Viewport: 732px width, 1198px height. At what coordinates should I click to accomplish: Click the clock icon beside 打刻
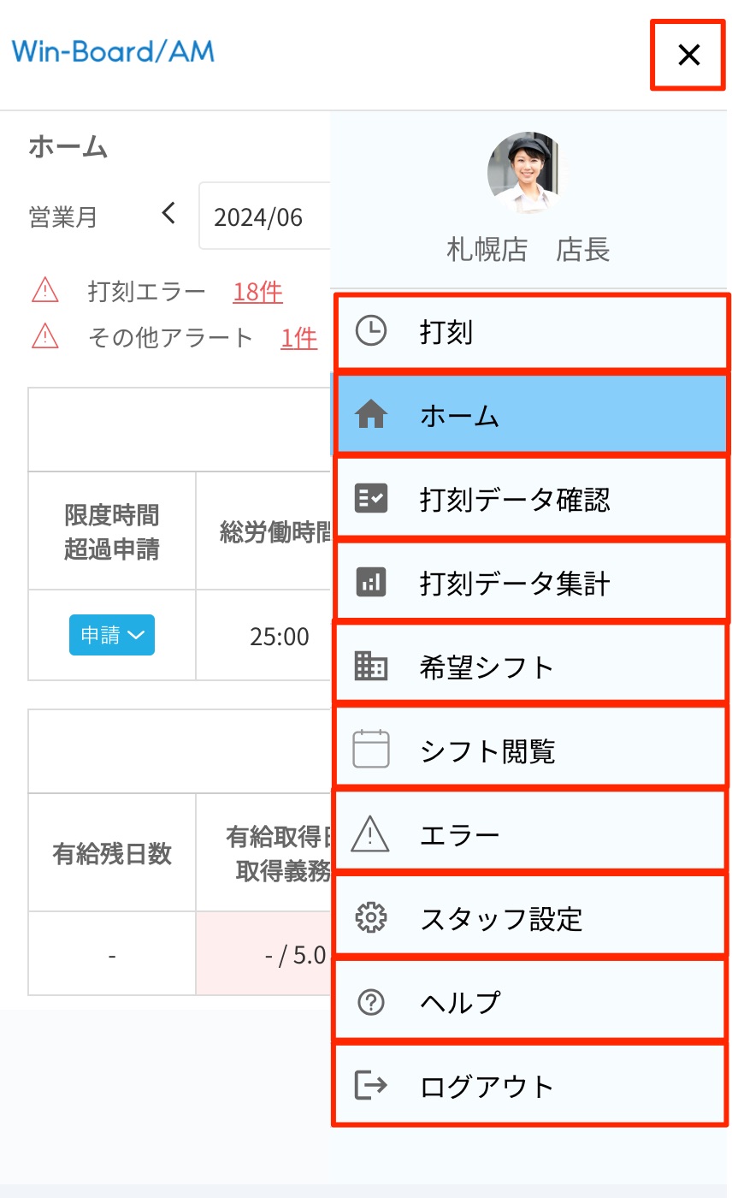click(370, 331)
